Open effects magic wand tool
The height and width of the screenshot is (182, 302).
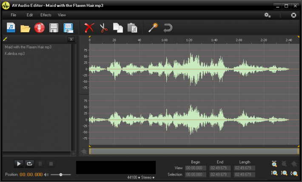pyautogui.click(x=153, y=28)
